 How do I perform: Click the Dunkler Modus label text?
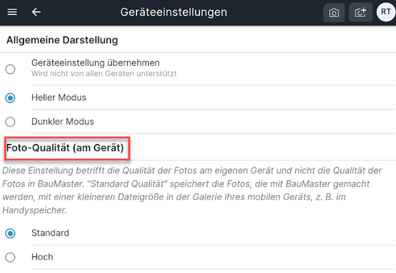63,122
